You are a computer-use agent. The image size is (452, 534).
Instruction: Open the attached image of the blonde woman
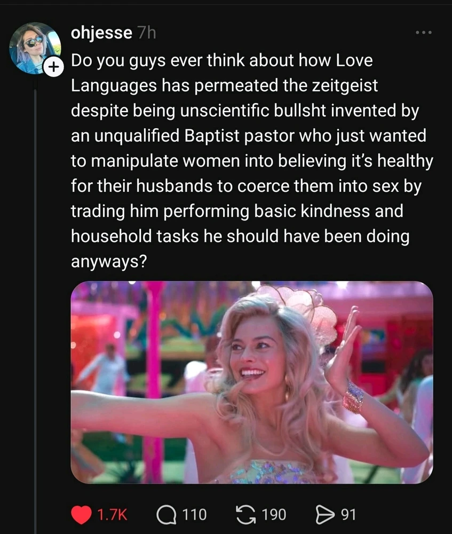click(251, 382)
